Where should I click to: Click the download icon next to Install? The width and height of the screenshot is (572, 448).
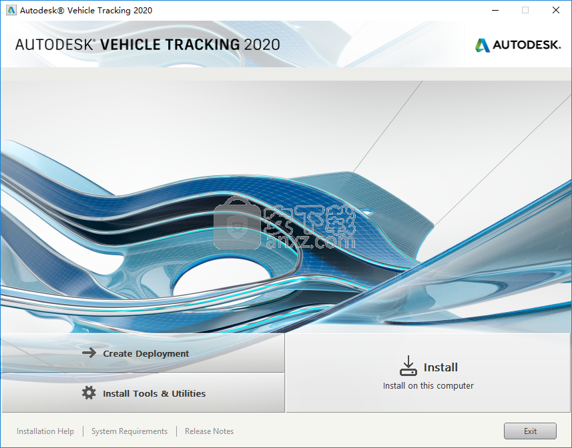click(408, 366)
